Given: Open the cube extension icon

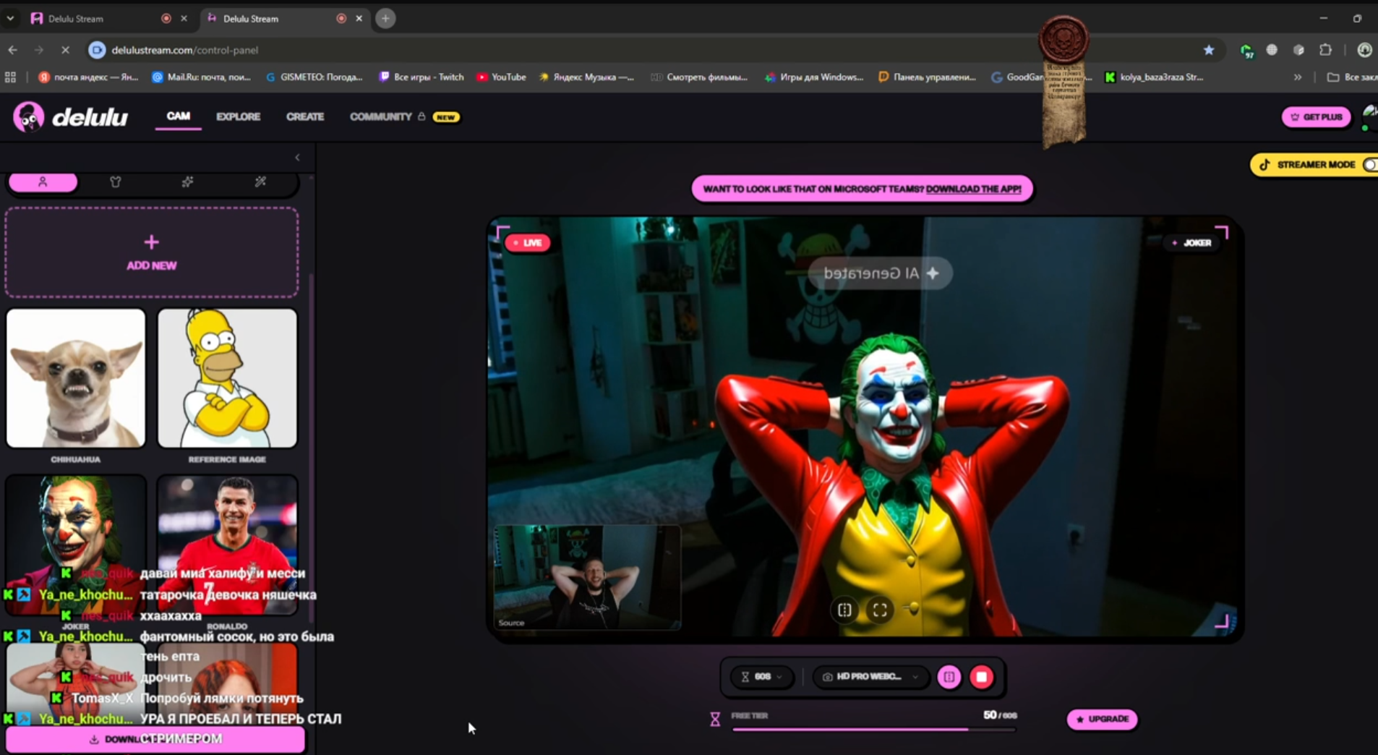Looking at the screenshot, I should point(1298,50).
